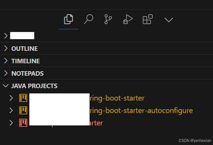Viewport: 213px width, 145px height.
Task: Open the Explorer view icon
Action: (x=68, y=19)
